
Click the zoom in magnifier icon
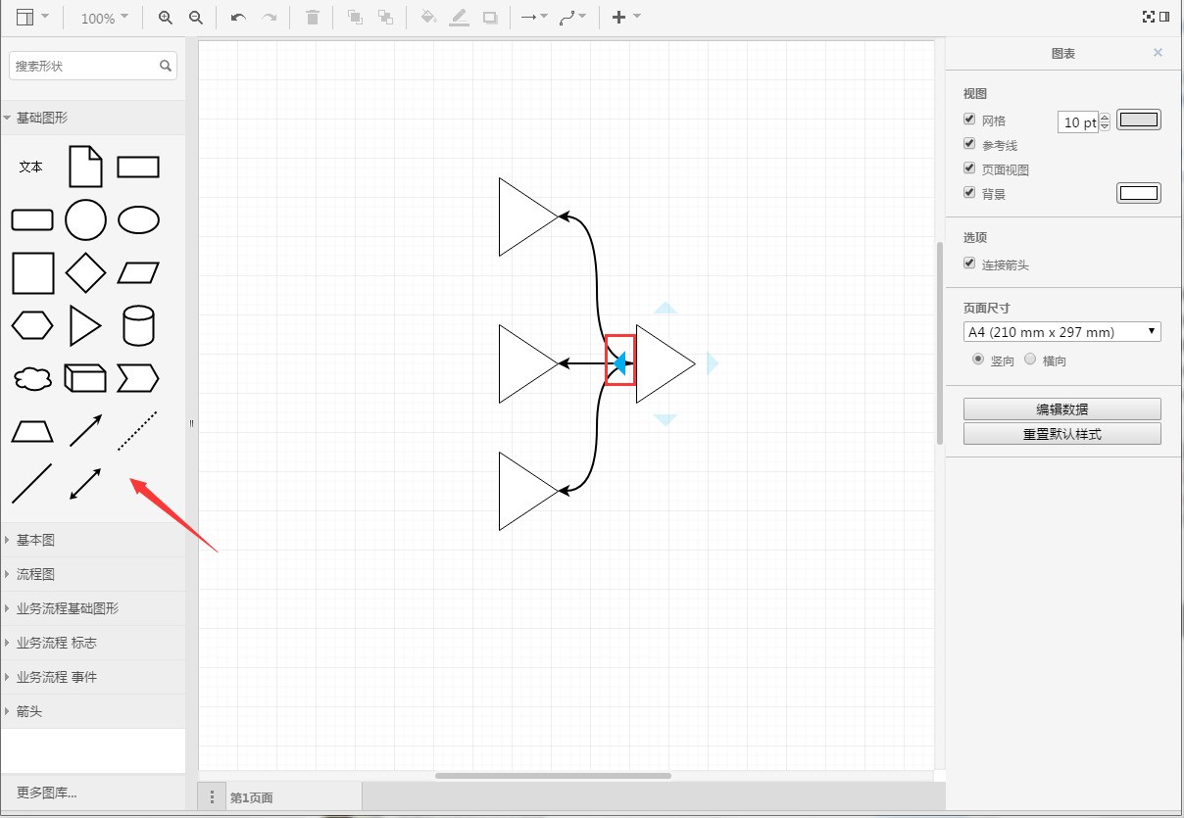[166, 18]
